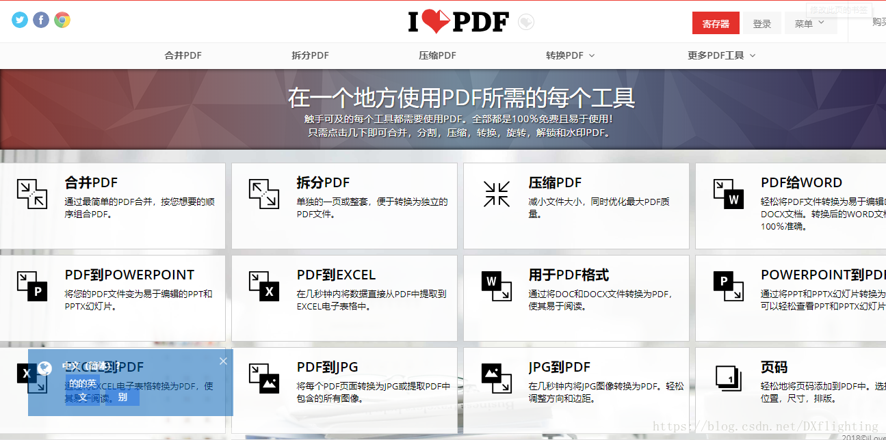Viewport: 886px width, 440px height.
Task: Click the 压缩PDF description 减小文件大小
Action: pos(599,208)
